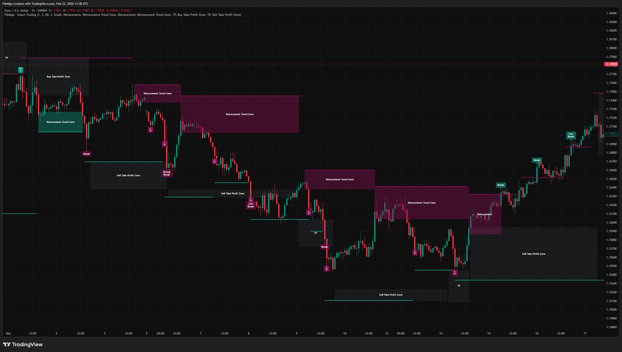Toggle visibility of the Buy Take Profit Zone

pos(58,76)
